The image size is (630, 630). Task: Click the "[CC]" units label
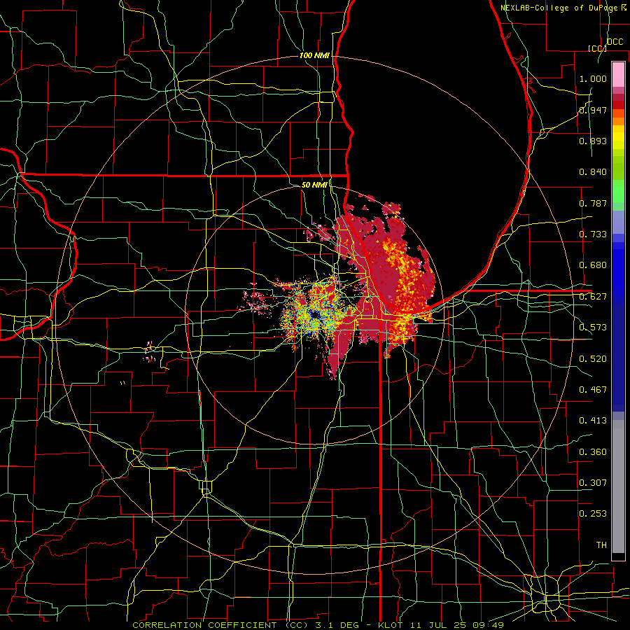coord(597,48)
